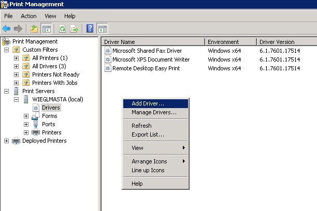The height and width of the screenshot is (211, 317).
Task: Click the Export List toolbar icon
Action: click(74, 28)
